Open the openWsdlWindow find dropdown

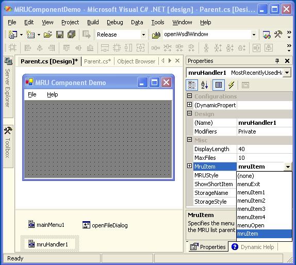tap(254, 35)
